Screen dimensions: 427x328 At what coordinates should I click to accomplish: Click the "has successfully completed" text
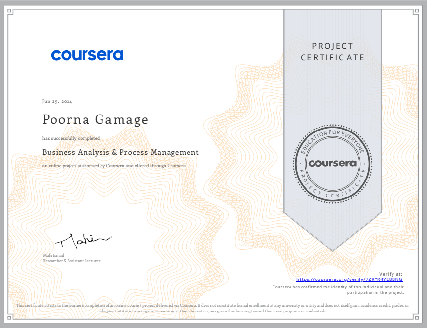point(71,138)
